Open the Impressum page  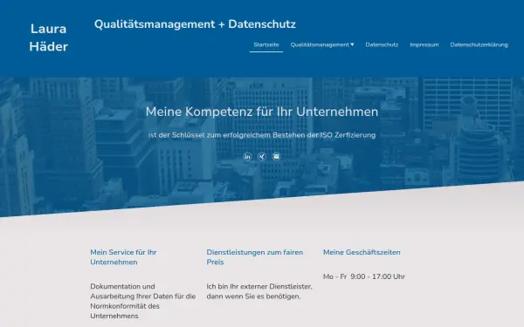424,44
